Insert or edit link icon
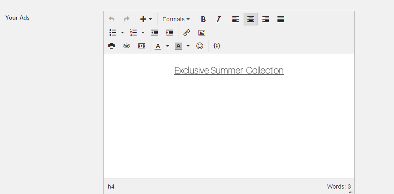The width and height of the screenshot is (394, 194). click(187, 33)
